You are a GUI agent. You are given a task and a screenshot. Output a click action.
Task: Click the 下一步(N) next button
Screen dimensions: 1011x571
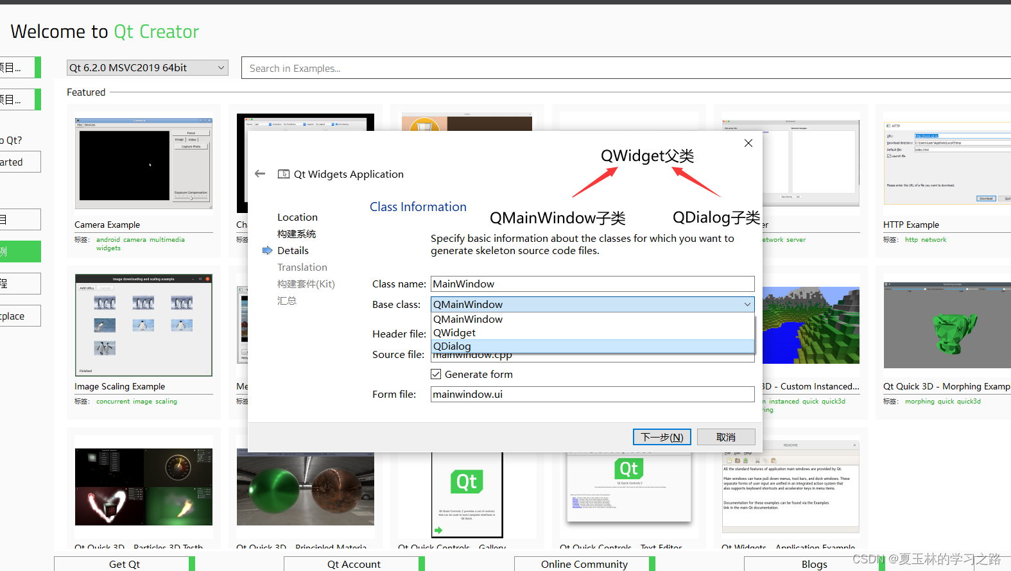[662, 437]
